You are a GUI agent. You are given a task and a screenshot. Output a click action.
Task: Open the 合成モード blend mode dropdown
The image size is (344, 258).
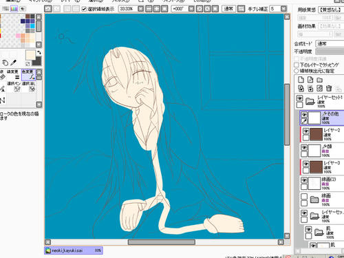330,43
